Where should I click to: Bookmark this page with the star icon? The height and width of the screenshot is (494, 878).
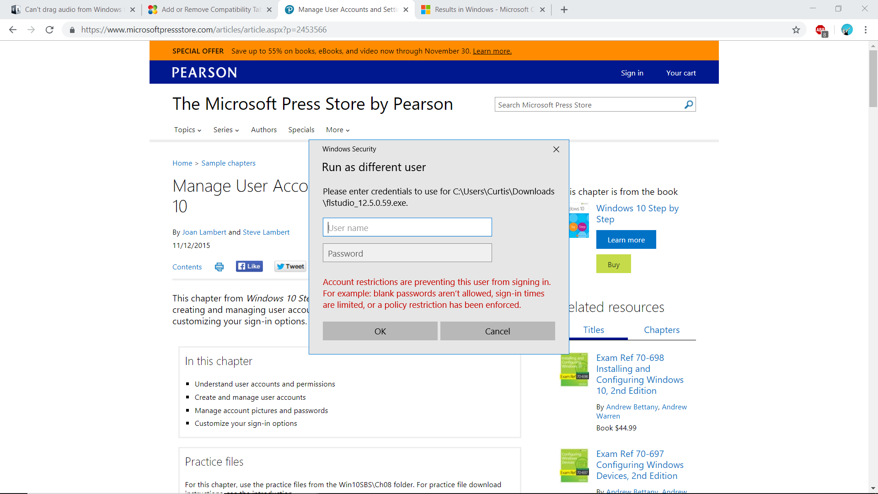796,30
